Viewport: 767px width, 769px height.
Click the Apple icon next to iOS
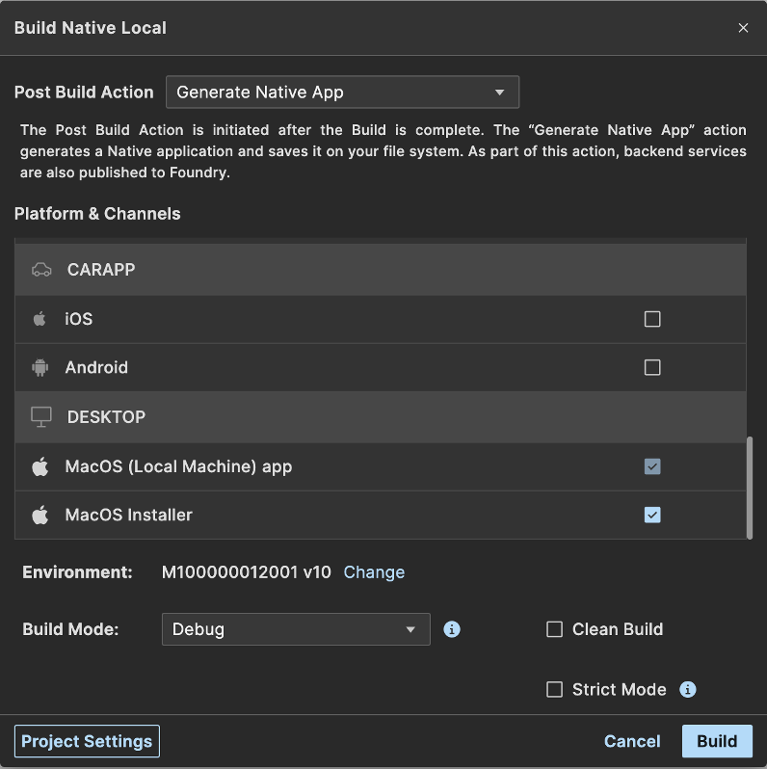[40, 319]
